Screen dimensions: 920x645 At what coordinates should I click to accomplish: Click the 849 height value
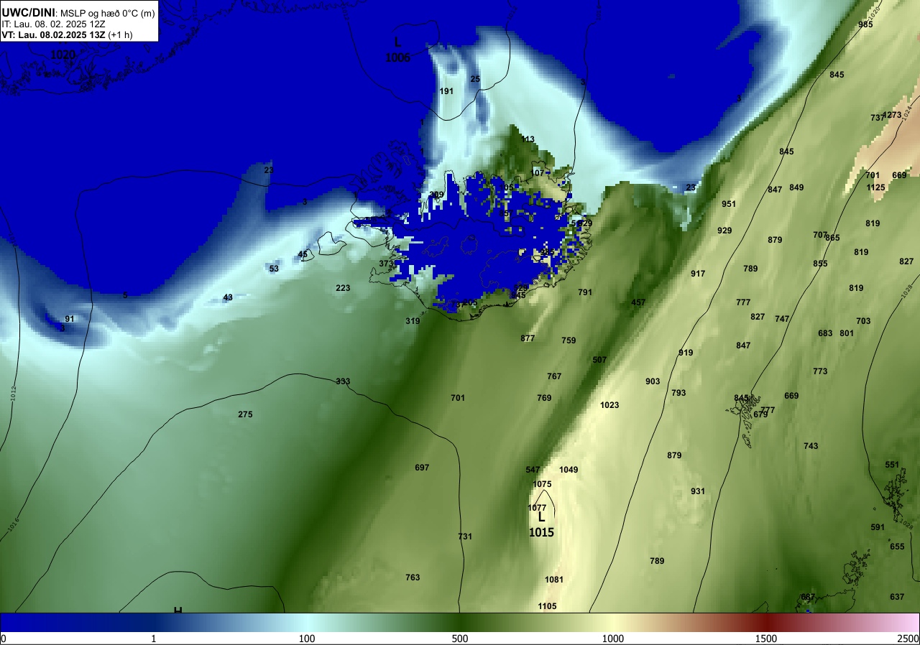click(x=796, y=187)
